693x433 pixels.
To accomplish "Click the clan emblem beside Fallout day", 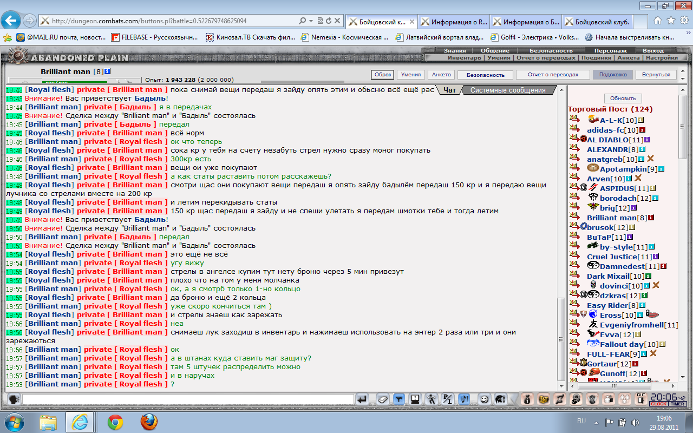I will click(593, 344).
